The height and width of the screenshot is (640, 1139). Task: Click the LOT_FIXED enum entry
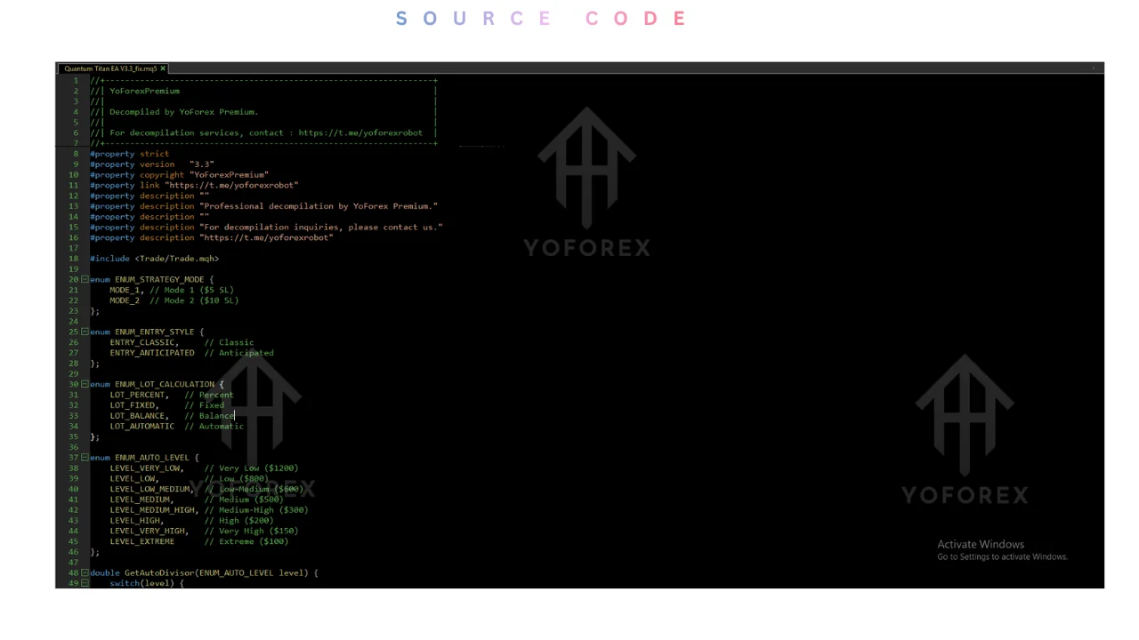(x=133, y=405)
